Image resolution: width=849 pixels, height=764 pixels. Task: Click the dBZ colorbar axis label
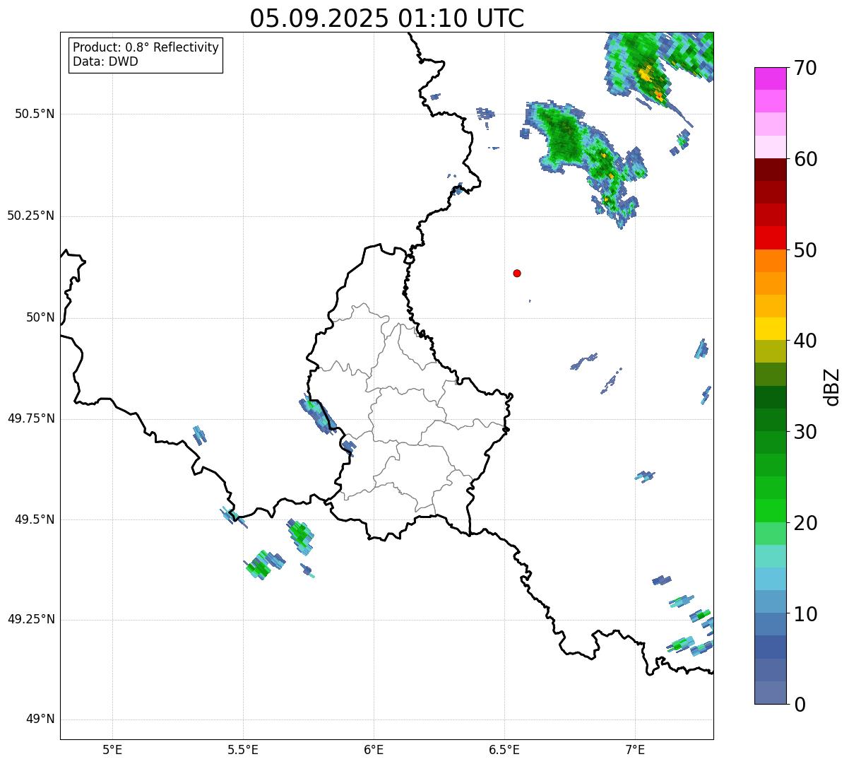832,386
